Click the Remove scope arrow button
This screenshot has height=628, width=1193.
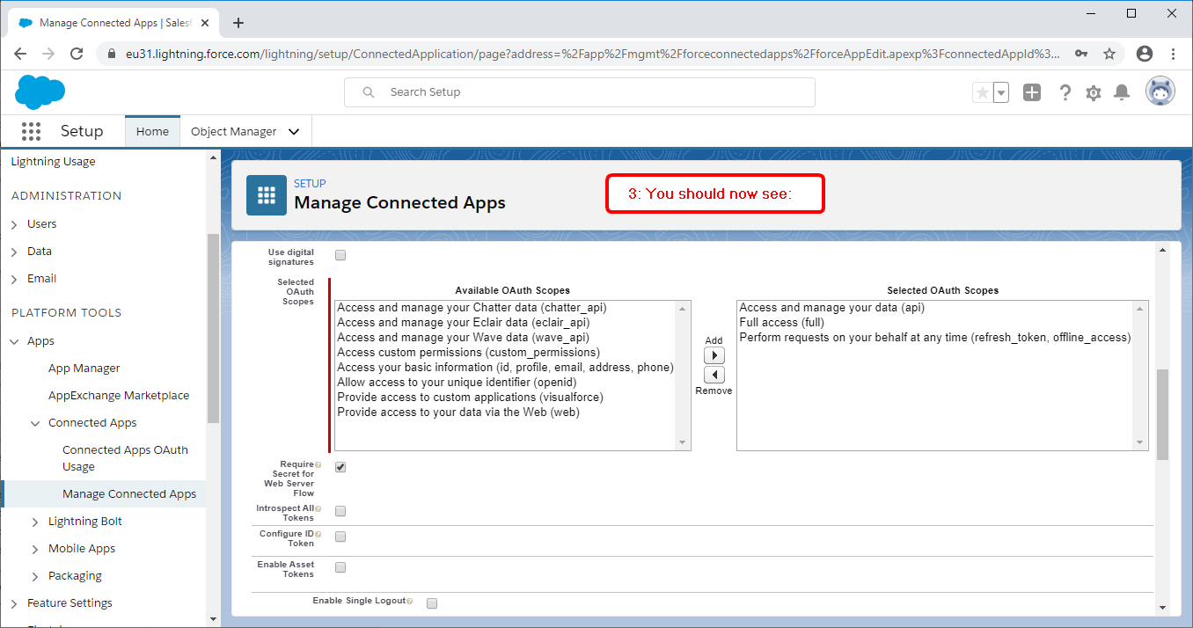coord(714,375)
